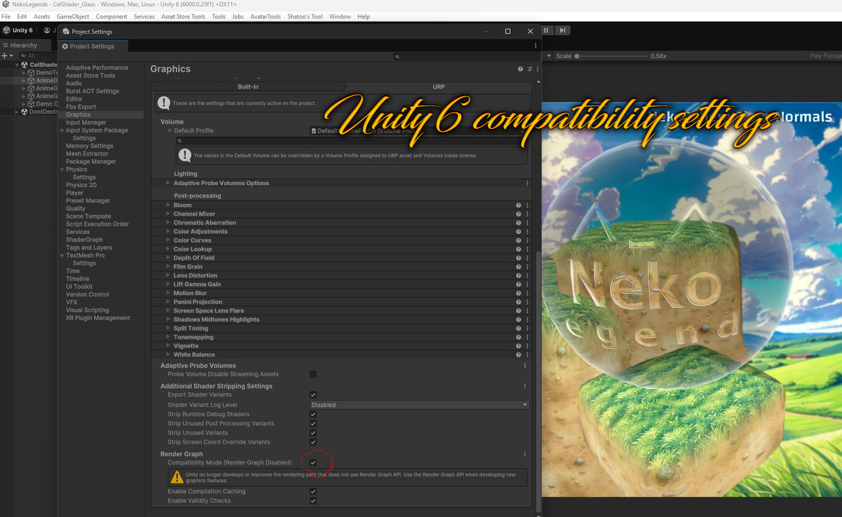Open the Color Lookup kebab menu
The image size is (842, 517).
click(x=527, y=249)
